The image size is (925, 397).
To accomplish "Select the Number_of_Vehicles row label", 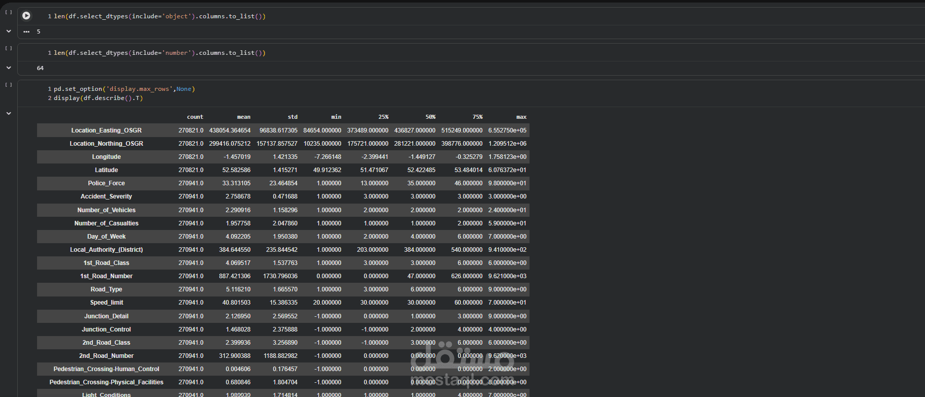I will click(106, 210).
